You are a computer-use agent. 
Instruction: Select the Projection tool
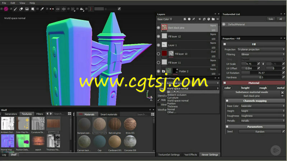coord(27,9)
